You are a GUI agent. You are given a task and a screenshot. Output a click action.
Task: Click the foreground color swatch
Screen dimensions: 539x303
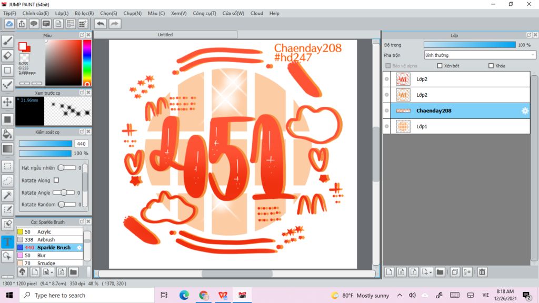(x=23, y=46)
